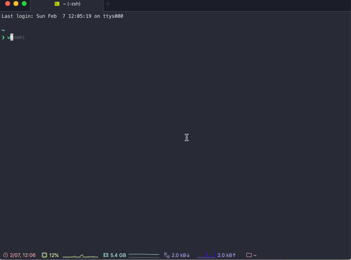351x260 pixels.
Task: Click the "12%" CPU percentage label
Action: (55, 255)
